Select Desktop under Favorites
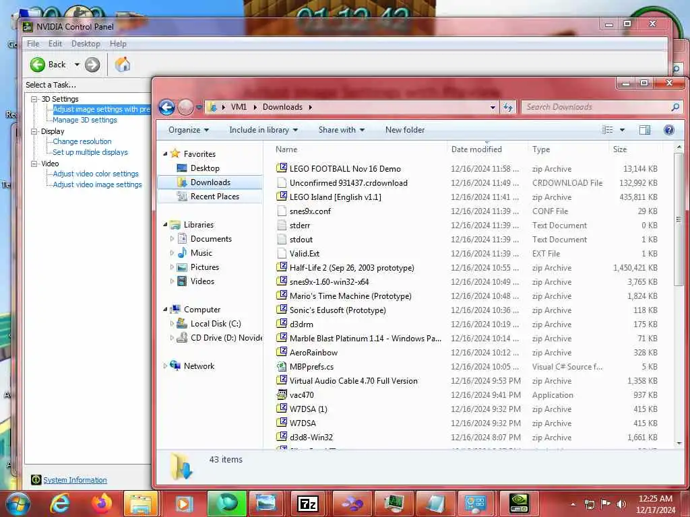The height and width of the screenshot is (517, 690). coord(205,168)
